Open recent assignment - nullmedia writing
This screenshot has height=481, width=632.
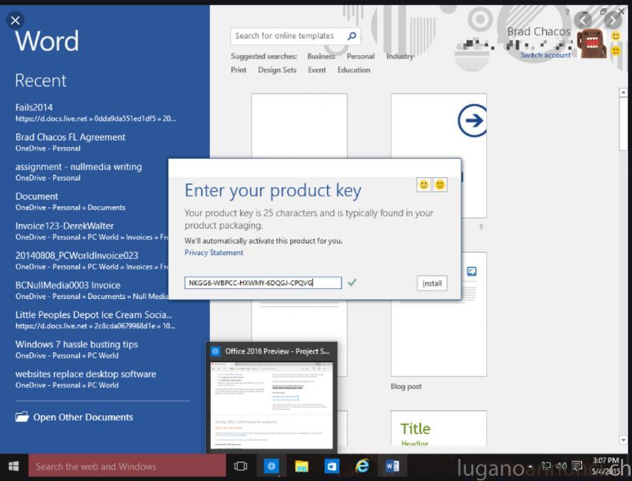78,172
